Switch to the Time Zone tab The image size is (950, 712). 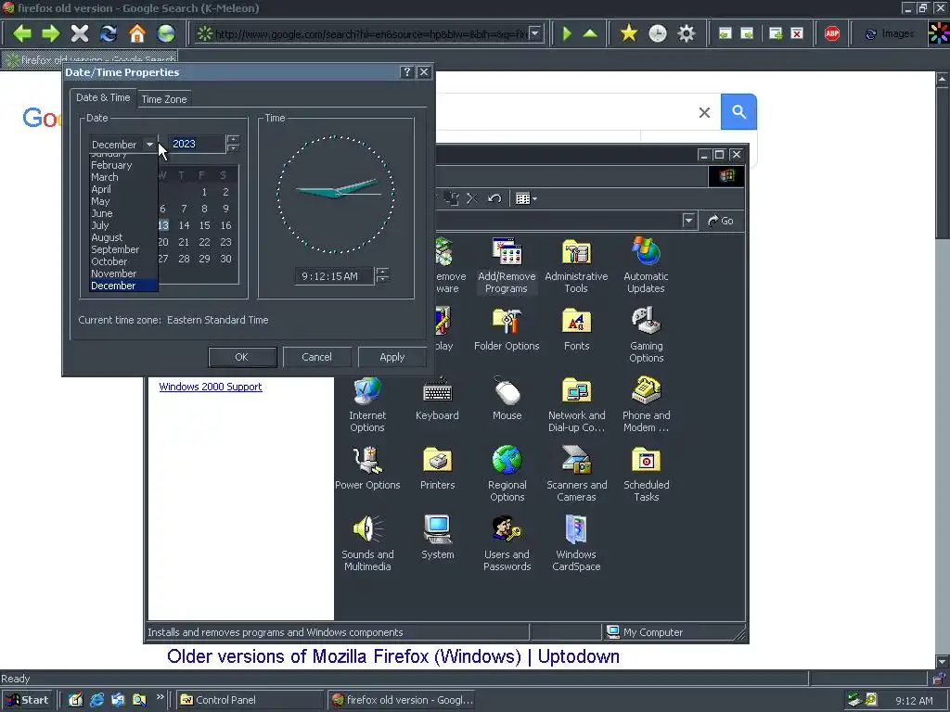163,99
